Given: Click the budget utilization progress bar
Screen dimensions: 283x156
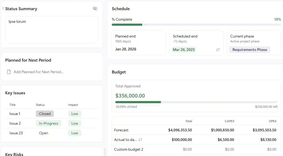Looking at the screenshot, I should (196, 102).
